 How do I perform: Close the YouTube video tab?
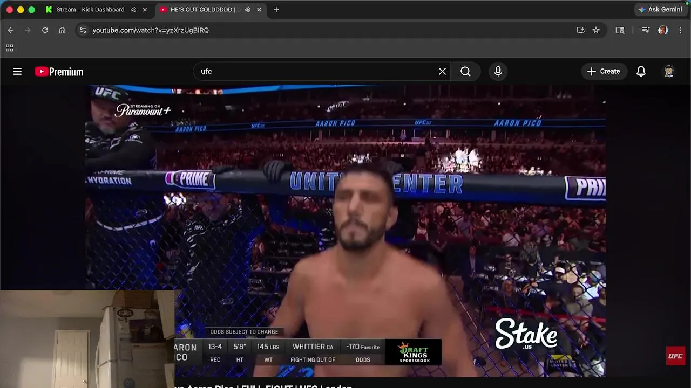point(259,10)
